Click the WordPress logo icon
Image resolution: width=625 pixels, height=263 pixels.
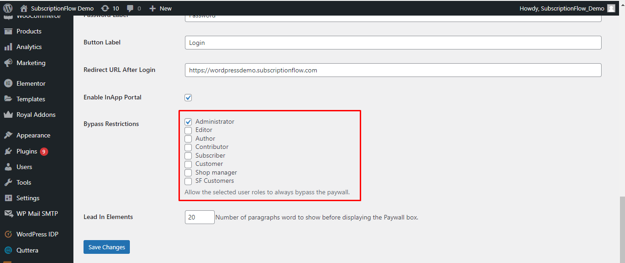[x=8, y=8]
